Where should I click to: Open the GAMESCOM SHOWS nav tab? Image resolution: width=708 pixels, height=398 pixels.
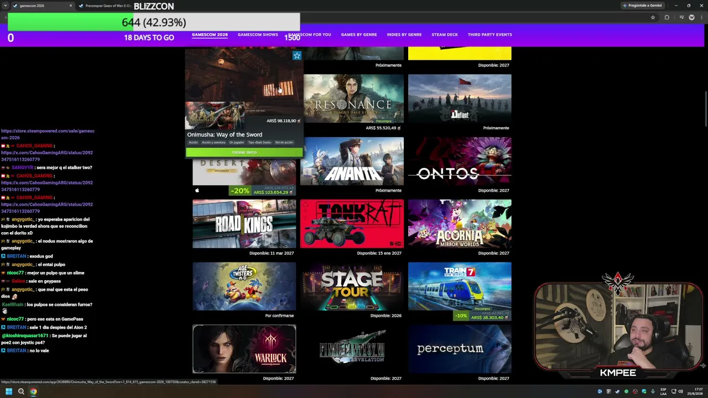click(x=258, y=35)
